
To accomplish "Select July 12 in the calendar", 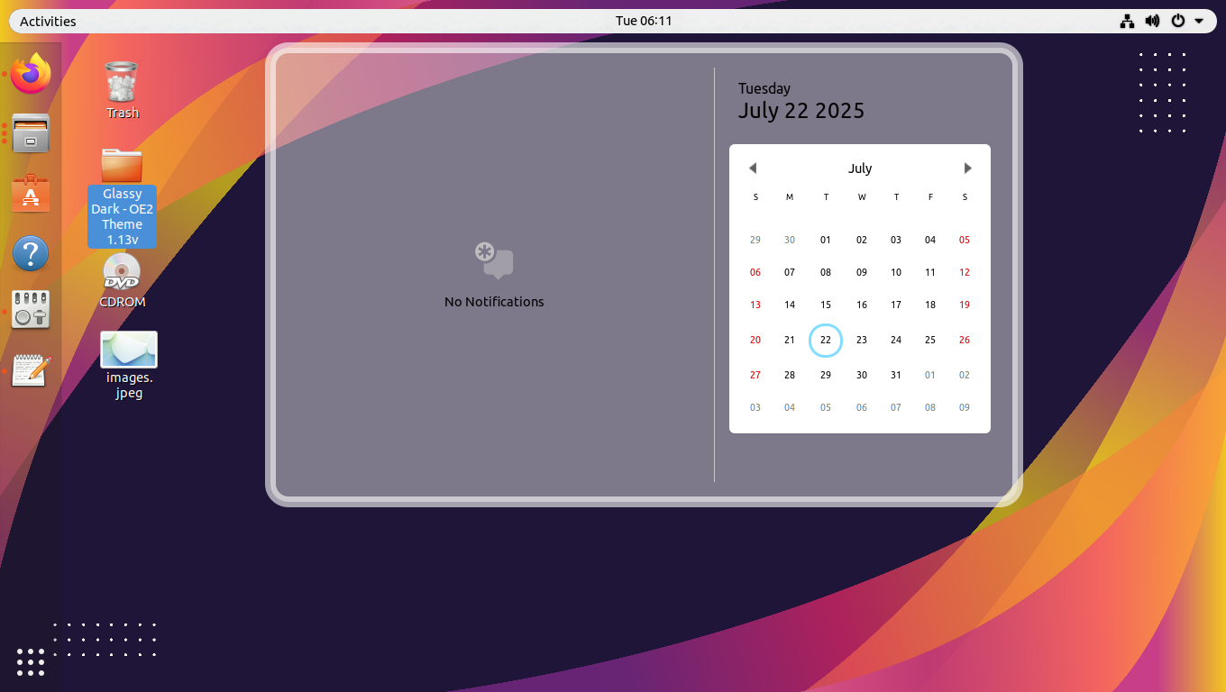I will (x=965, y=273).
